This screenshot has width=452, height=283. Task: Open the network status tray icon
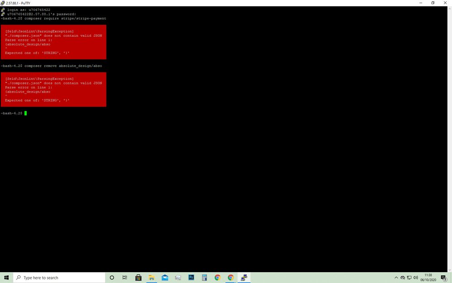[x=409, y=278]
